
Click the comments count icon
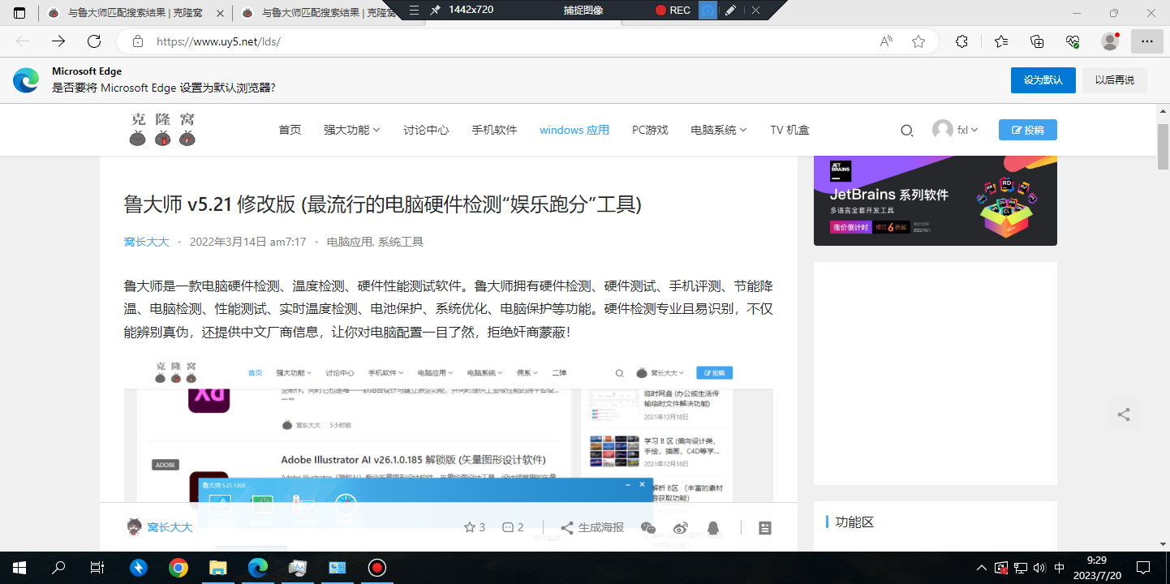pyautogui.click(x=508, y=527)
